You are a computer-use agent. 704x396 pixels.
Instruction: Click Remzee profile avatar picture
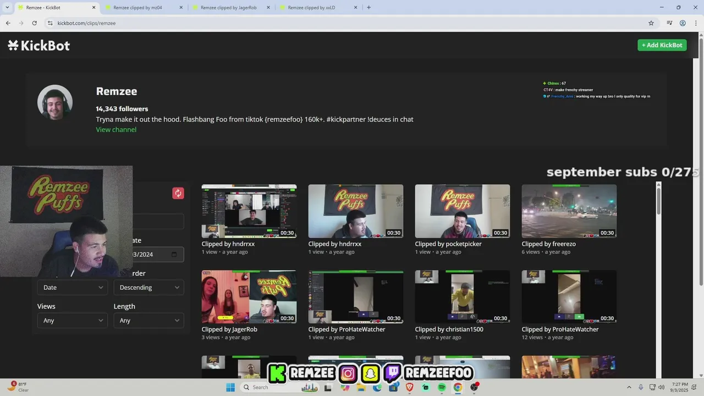click(x=55, y=102)
